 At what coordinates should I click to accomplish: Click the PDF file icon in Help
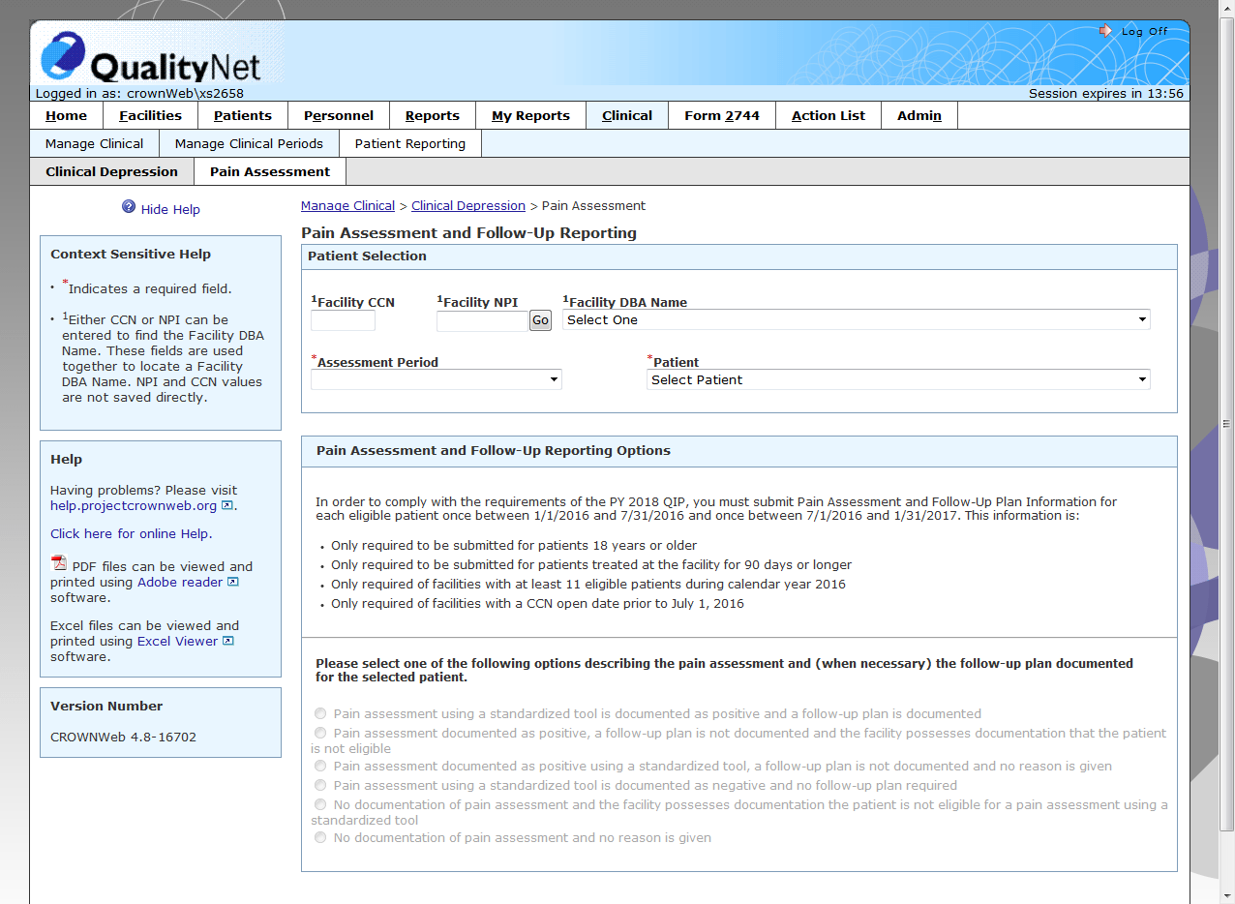pyautogui.click(x=59, y=563)
